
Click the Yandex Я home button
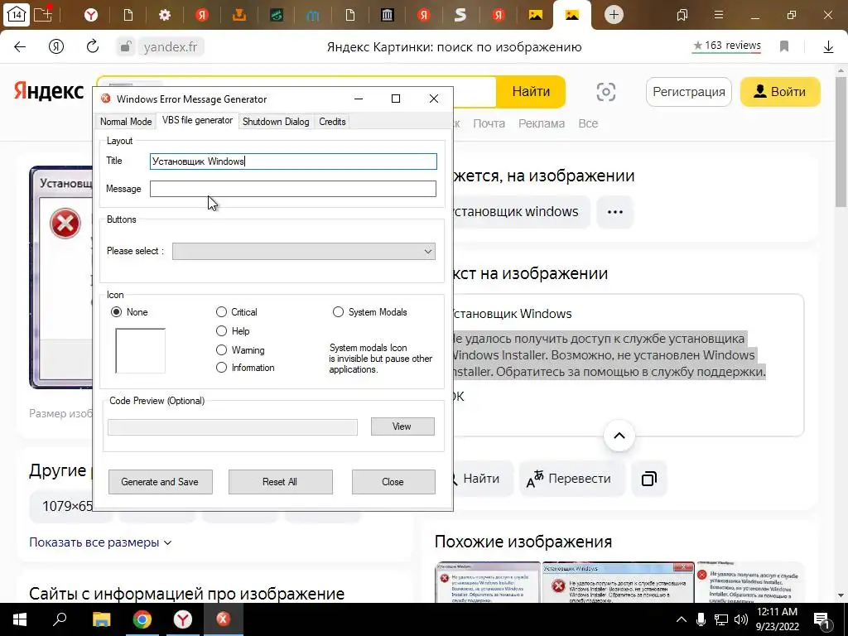point(55,46)
